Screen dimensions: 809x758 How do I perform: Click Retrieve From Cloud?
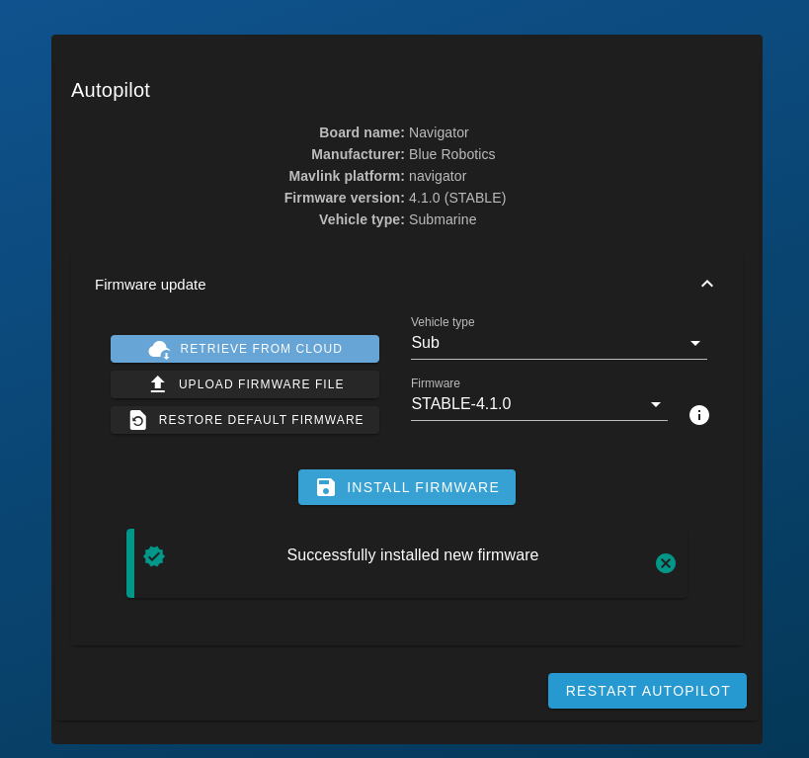[x=245, y=349]
